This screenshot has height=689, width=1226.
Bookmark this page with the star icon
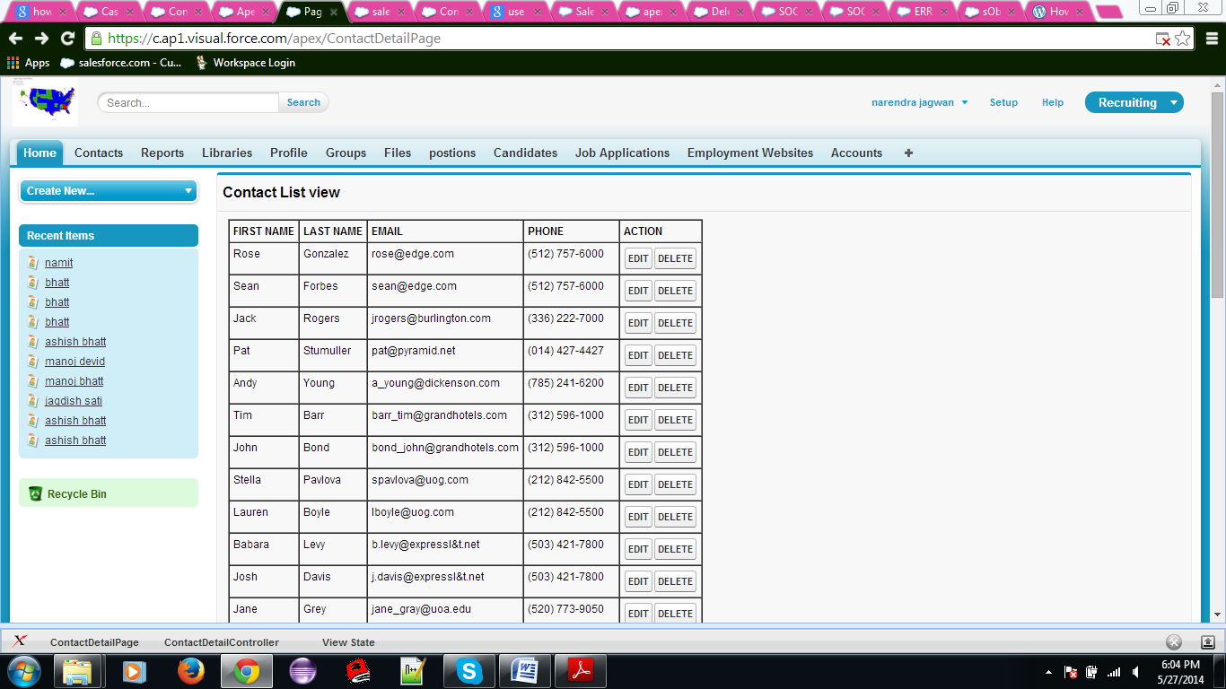tap(1183, 39)
